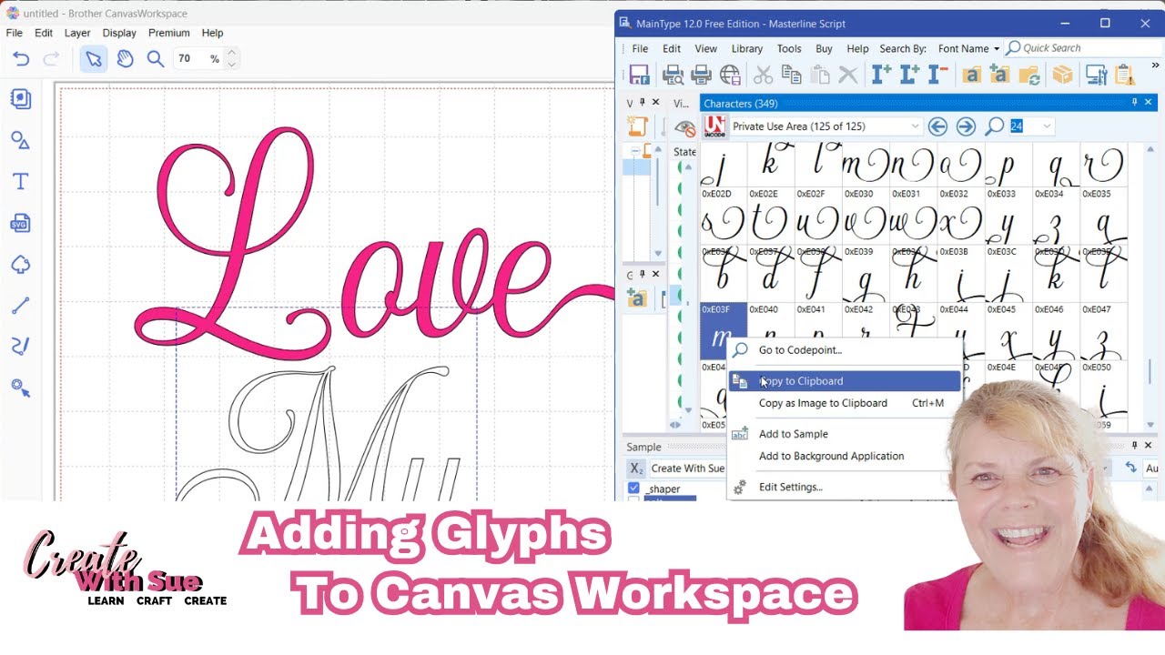This screenshot has width=1165, height=655.
Task: Choose Add to Background Application
Action: (832, 456)
